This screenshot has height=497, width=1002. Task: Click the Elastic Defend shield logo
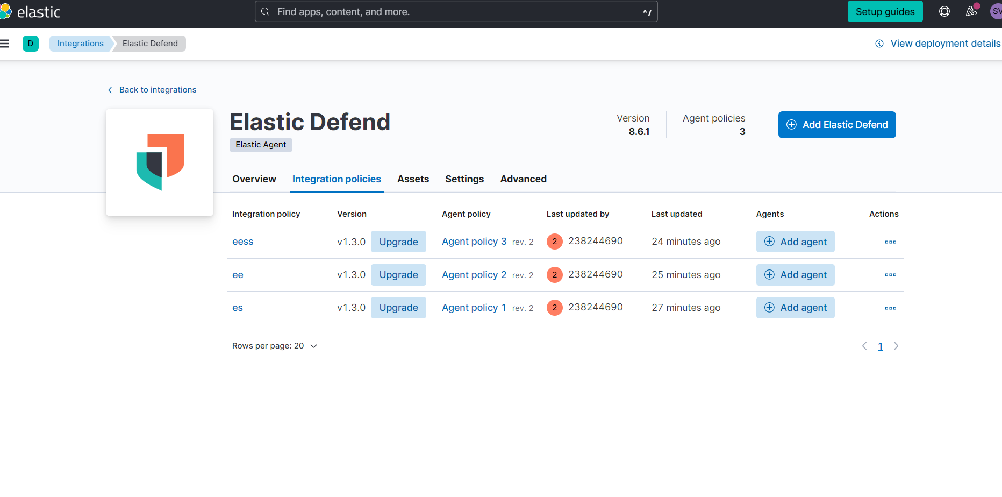tap(159, 161)
